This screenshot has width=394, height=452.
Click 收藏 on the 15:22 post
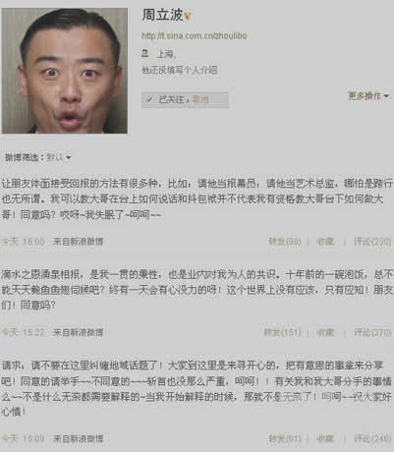click(x=325, y=333)
